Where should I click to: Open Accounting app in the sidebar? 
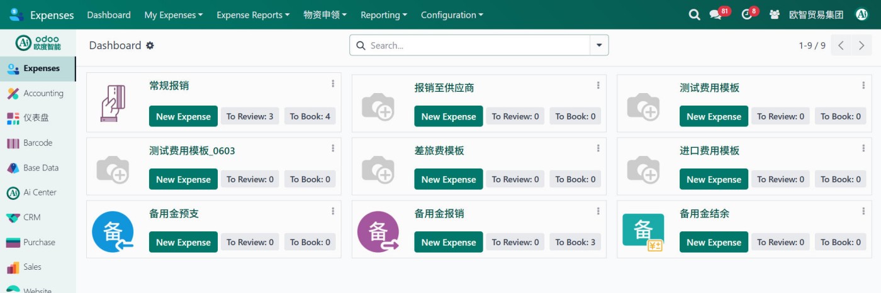click(x=38, y=93)
